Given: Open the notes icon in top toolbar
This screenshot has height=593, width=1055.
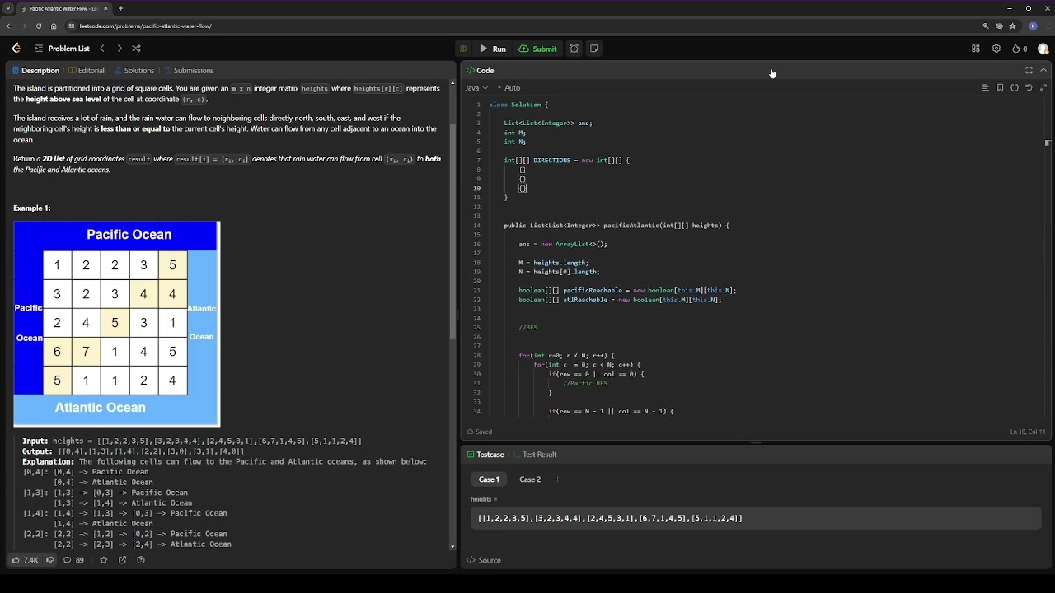Looking at the screenshot, I should [594, 49].
